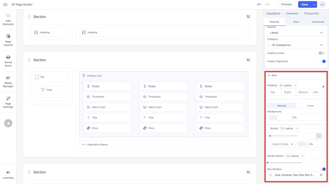329x184 pixels.
Task: Open Saved Items panel
Action: click(x=8, y=61)
